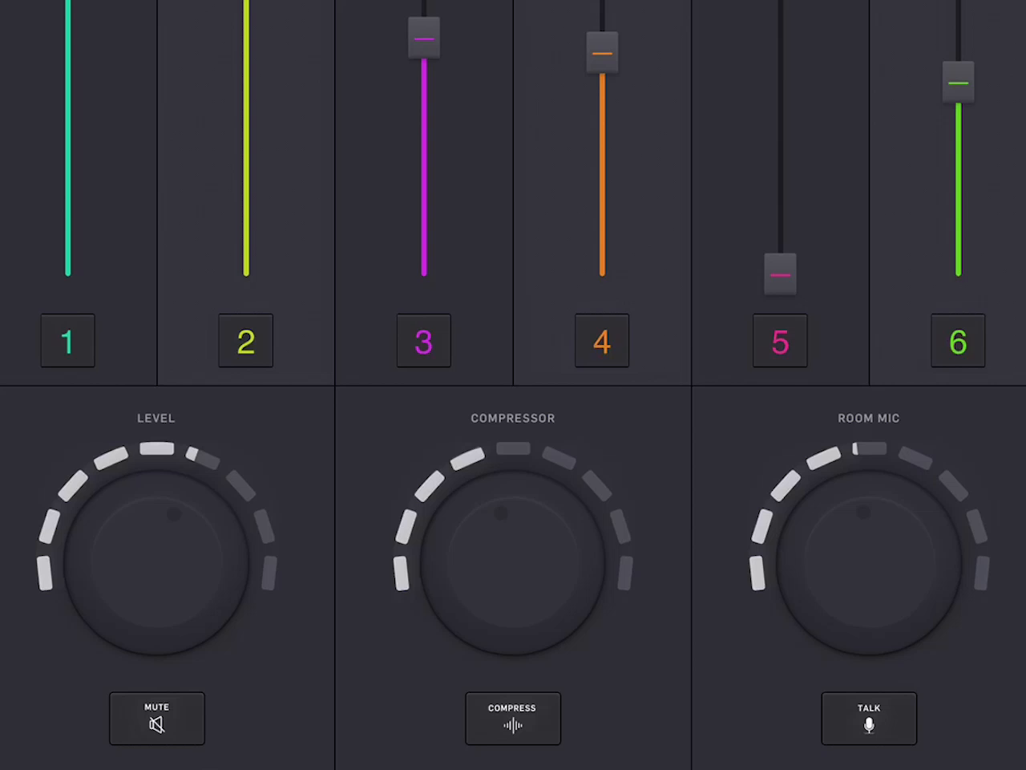Click the muted speaker icon on MUTE
1026x770 pixels.
[x=156, y=725]
